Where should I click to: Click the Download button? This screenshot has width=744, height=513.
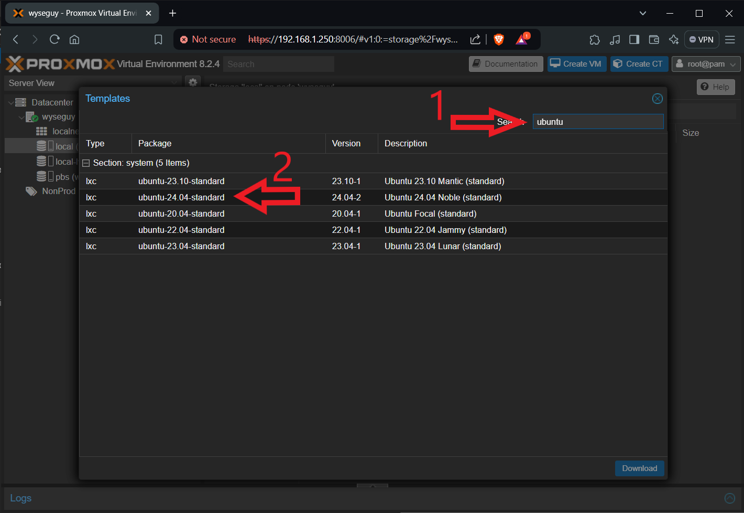[639, 468]
